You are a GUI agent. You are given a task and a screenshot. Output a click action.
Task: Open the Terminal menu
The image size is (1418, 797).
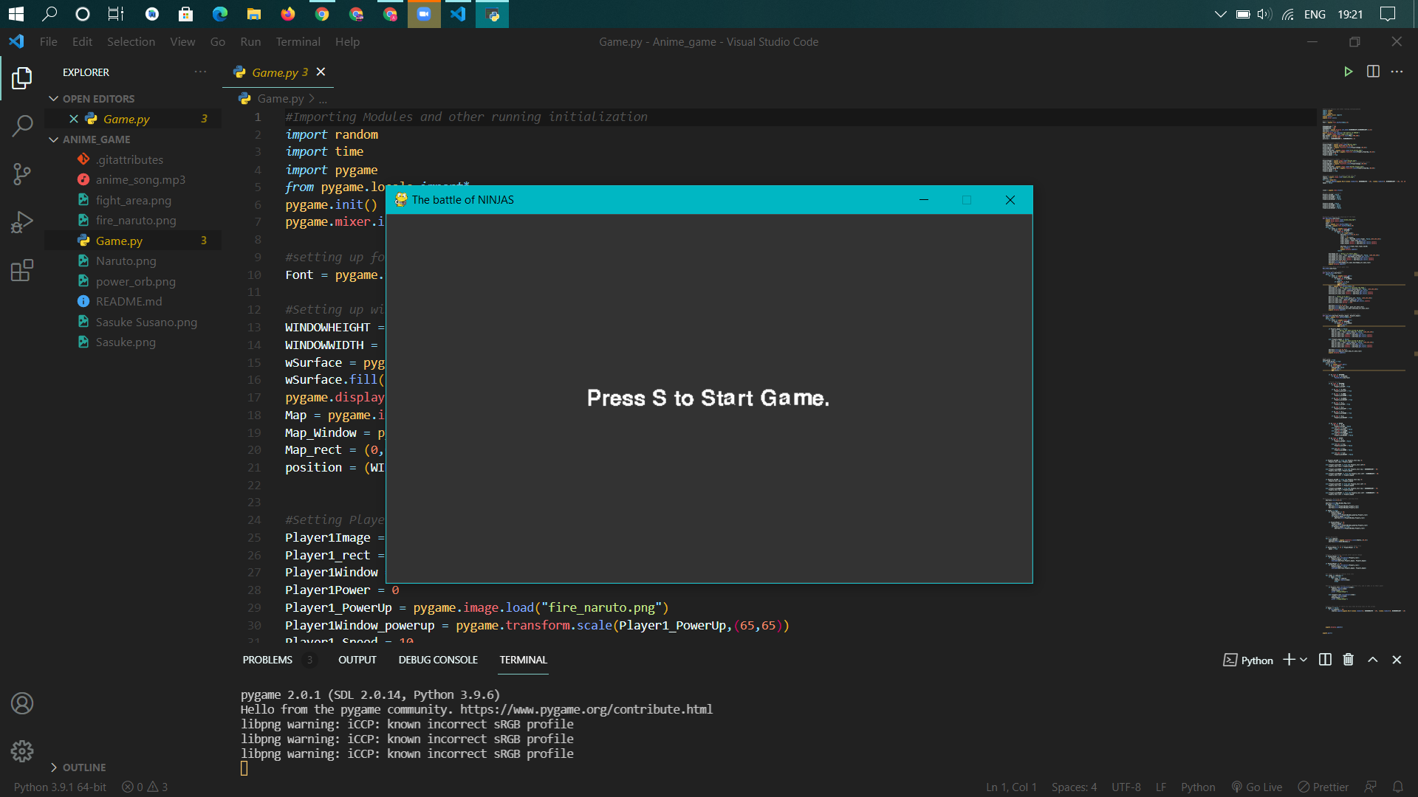tap(298, 42)
